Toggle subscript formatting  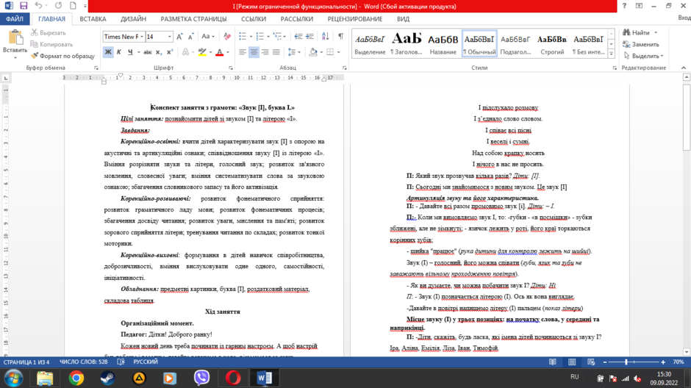[x=159, y=52]
